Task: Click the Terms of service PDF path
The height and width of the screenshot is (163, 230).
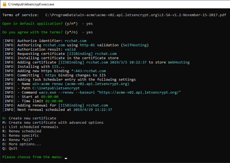Action: [x=135, y=15]
